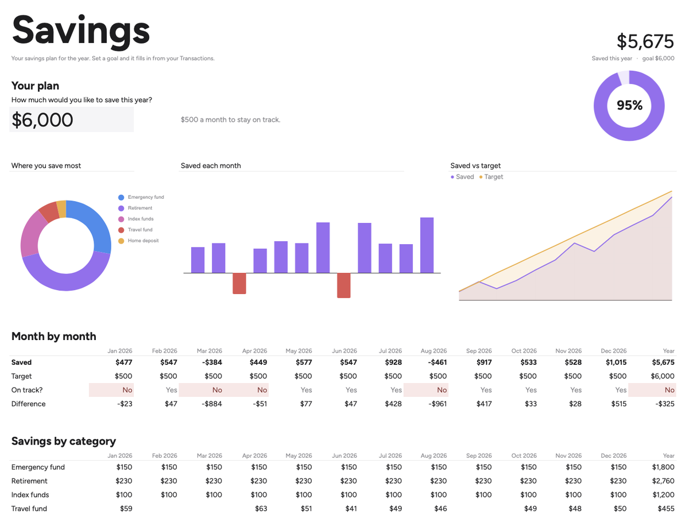Click the Index funds row label in the table
689x517 pixels.
[x=30, y=495]
